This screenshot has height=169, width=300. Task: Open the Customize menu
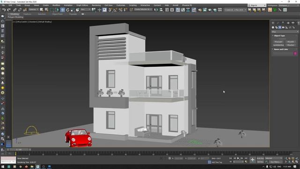pyautogui.click(x=121, y=5)
